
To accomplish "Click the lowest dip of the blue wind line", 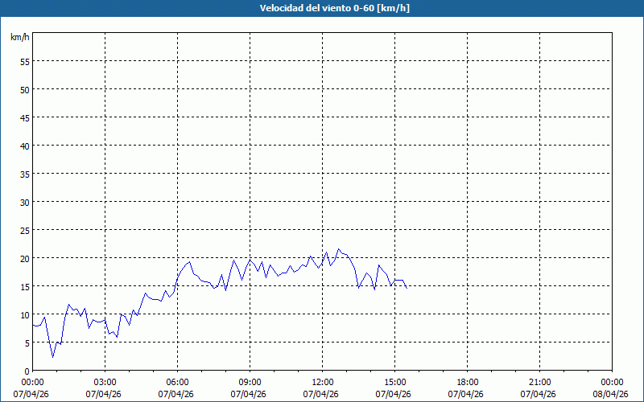I will click(53, 357).
